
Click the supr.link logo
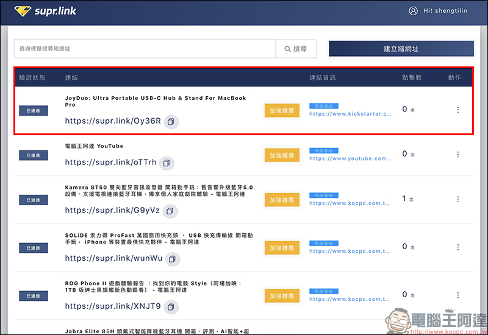pos(45,11)
